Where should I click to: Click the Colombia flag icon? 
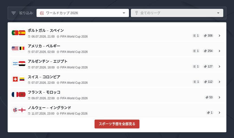click(x=22, y=79)
